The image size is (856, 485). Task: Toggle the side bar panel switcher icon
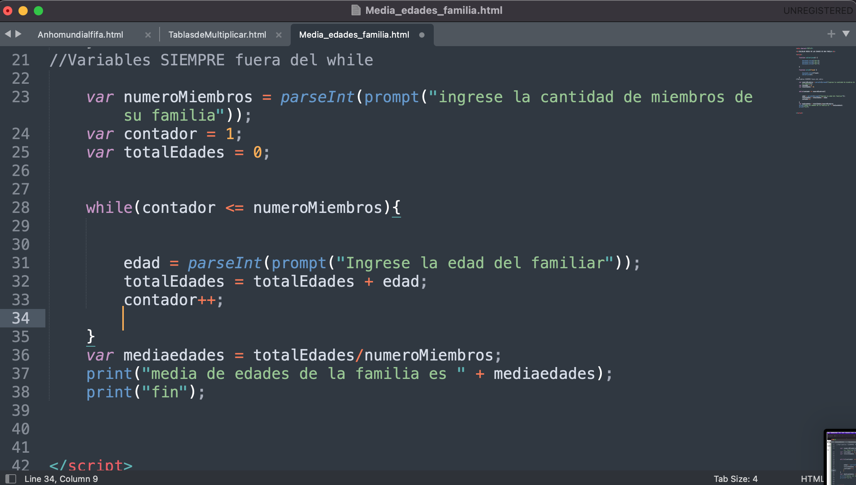point(11,479)
